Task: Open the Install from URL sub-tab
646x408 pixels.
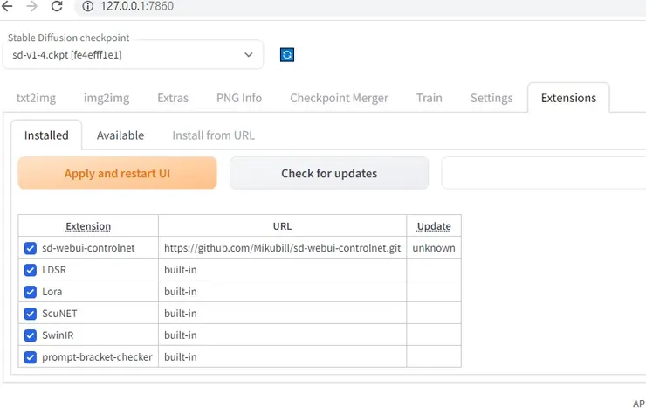Action: pos(213,135)
